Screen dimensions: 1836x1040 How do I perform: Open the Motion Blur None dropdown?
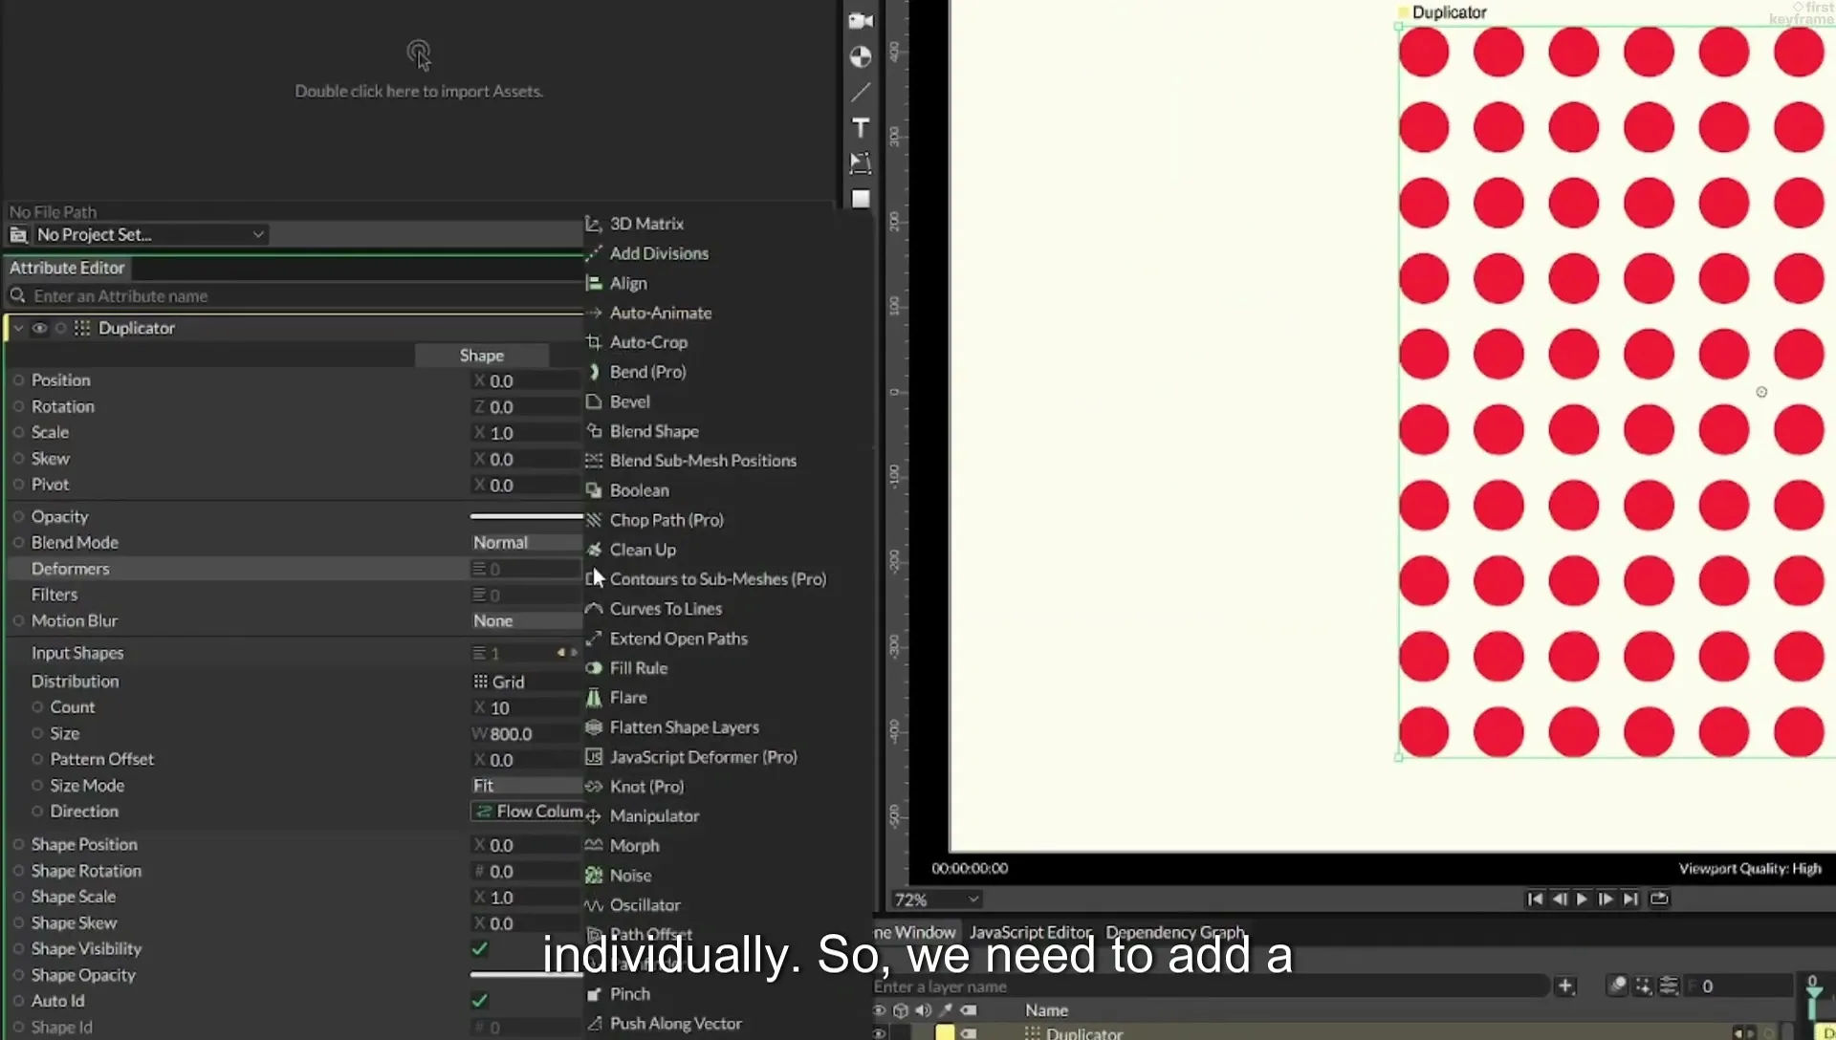(x=527, y=620)
